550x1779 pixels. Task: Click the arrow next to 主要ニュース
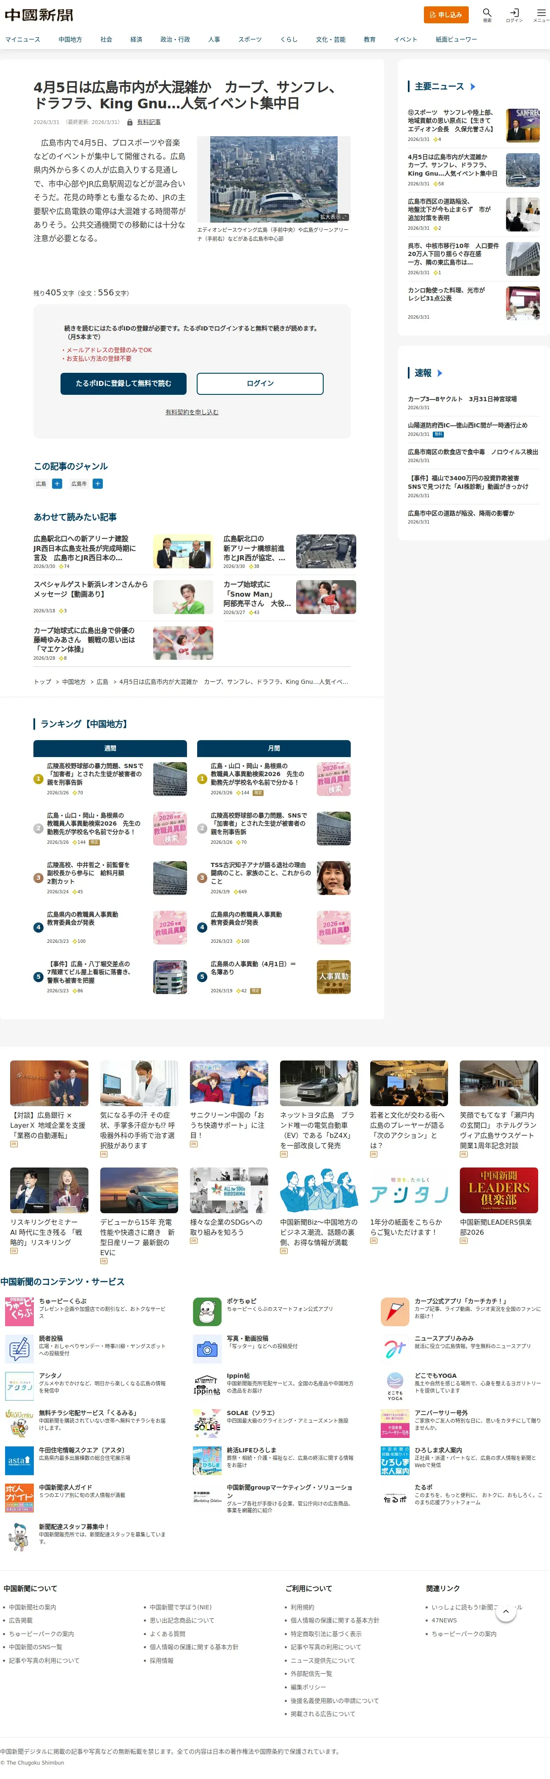pyautogui.click(x=473, y=86)
